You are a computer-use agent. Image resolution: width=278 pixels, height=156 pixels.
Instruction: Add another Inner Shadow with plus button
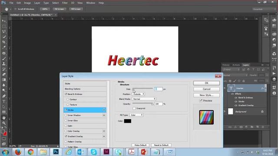(x=104, y=115)
